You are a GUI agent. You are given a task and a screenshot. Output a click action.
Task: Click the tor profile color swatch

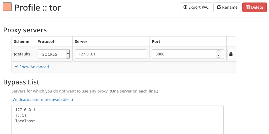[x=7, y=7]
